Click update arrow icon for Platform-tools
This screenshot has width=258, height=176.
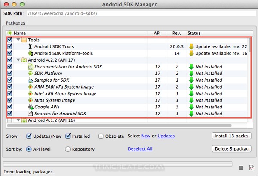click(191, 53)
